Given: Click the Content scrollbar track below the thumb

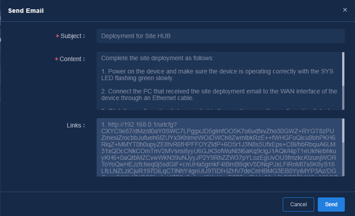Looking at the screenshot, I should coord(343,98).
